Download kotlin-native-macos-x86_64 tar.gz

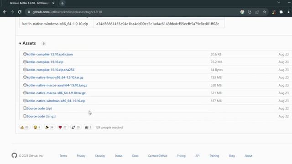coord(56,93)
